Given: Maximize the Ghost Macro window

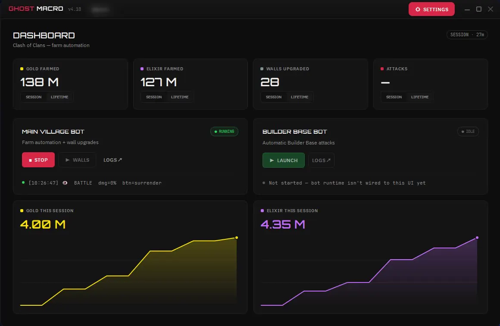Looking at the screenshot, I should point(478,9).
